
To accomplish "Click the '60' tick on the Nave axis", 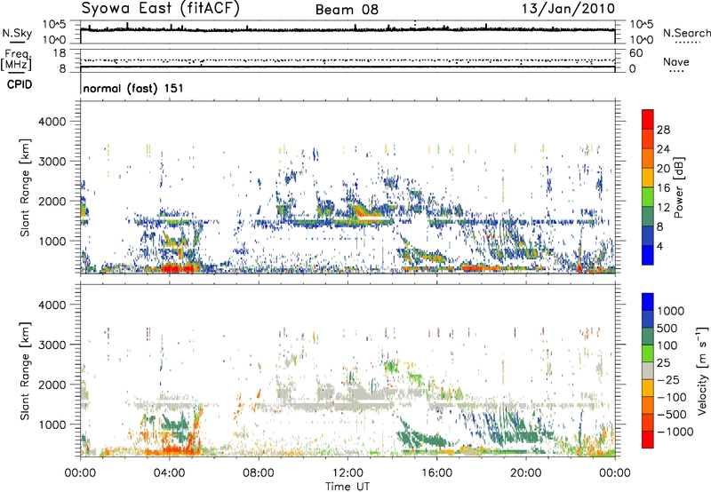I will (635, 53).
